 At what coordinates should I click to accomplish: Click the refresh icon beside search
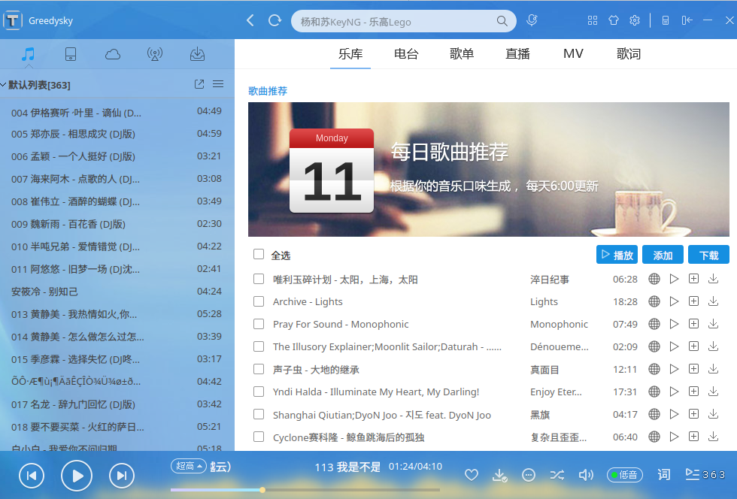274,21
